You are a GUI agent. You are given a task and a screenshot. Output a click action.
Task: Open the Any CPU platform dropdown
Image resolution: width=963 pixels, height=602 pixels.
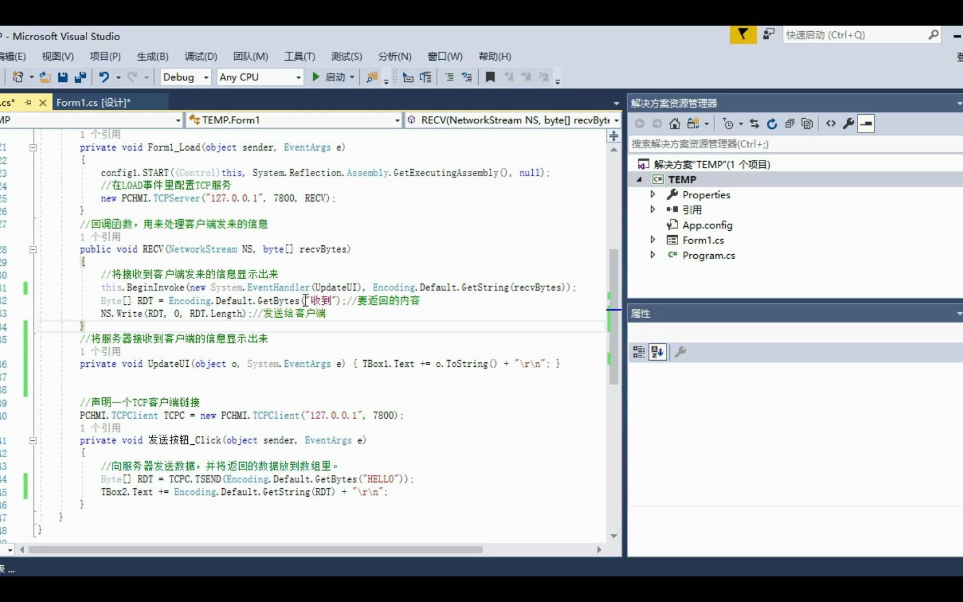point(260,77)
